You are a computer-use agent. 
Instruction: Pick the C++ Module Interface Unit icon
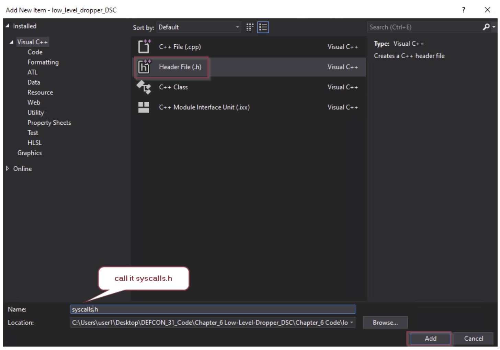click(144, 108)
